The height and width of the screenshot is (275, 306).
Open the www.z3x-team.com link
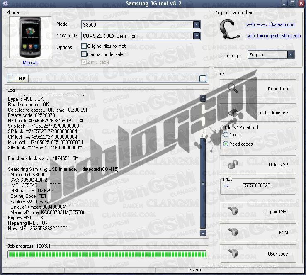tap(271, 24)
